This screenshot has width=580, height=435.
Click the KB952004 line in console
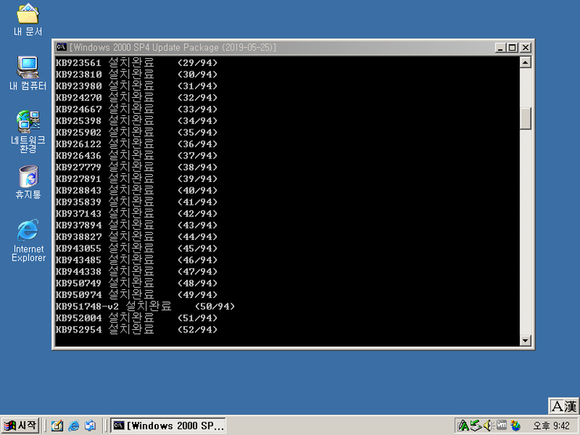pyautogui.click(x=136, y=317)
